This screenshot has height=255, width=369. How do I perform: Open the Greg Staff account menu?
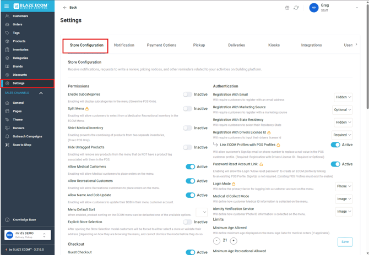coord(334,8)
